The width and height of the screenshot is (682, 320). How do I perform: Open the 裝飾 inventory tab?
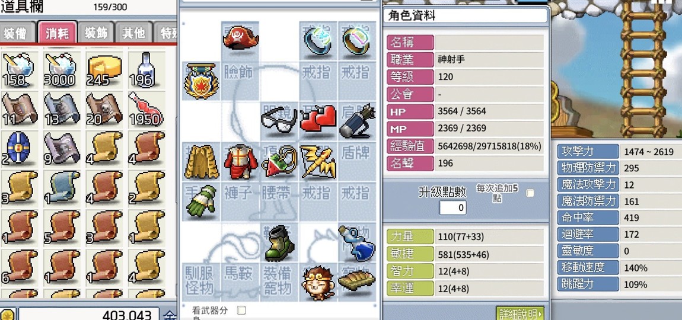point(95,33)
